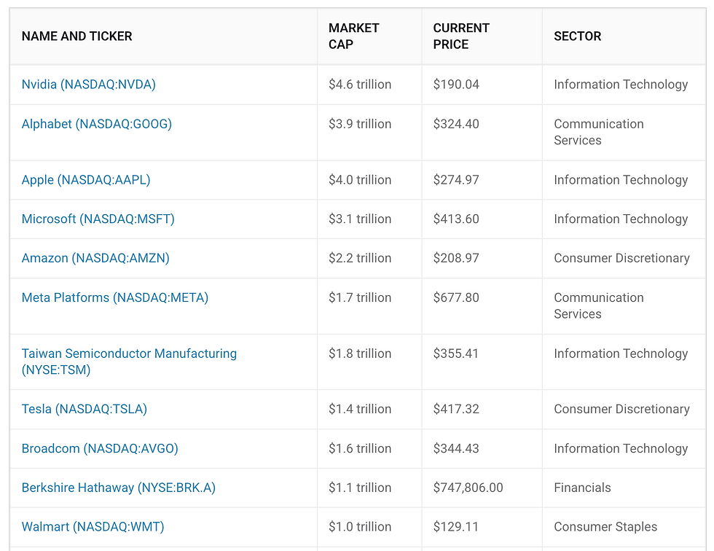The image size is (714, 551).
Task: Click the NAME AND TICKER column header
Action: coord(77,36)
